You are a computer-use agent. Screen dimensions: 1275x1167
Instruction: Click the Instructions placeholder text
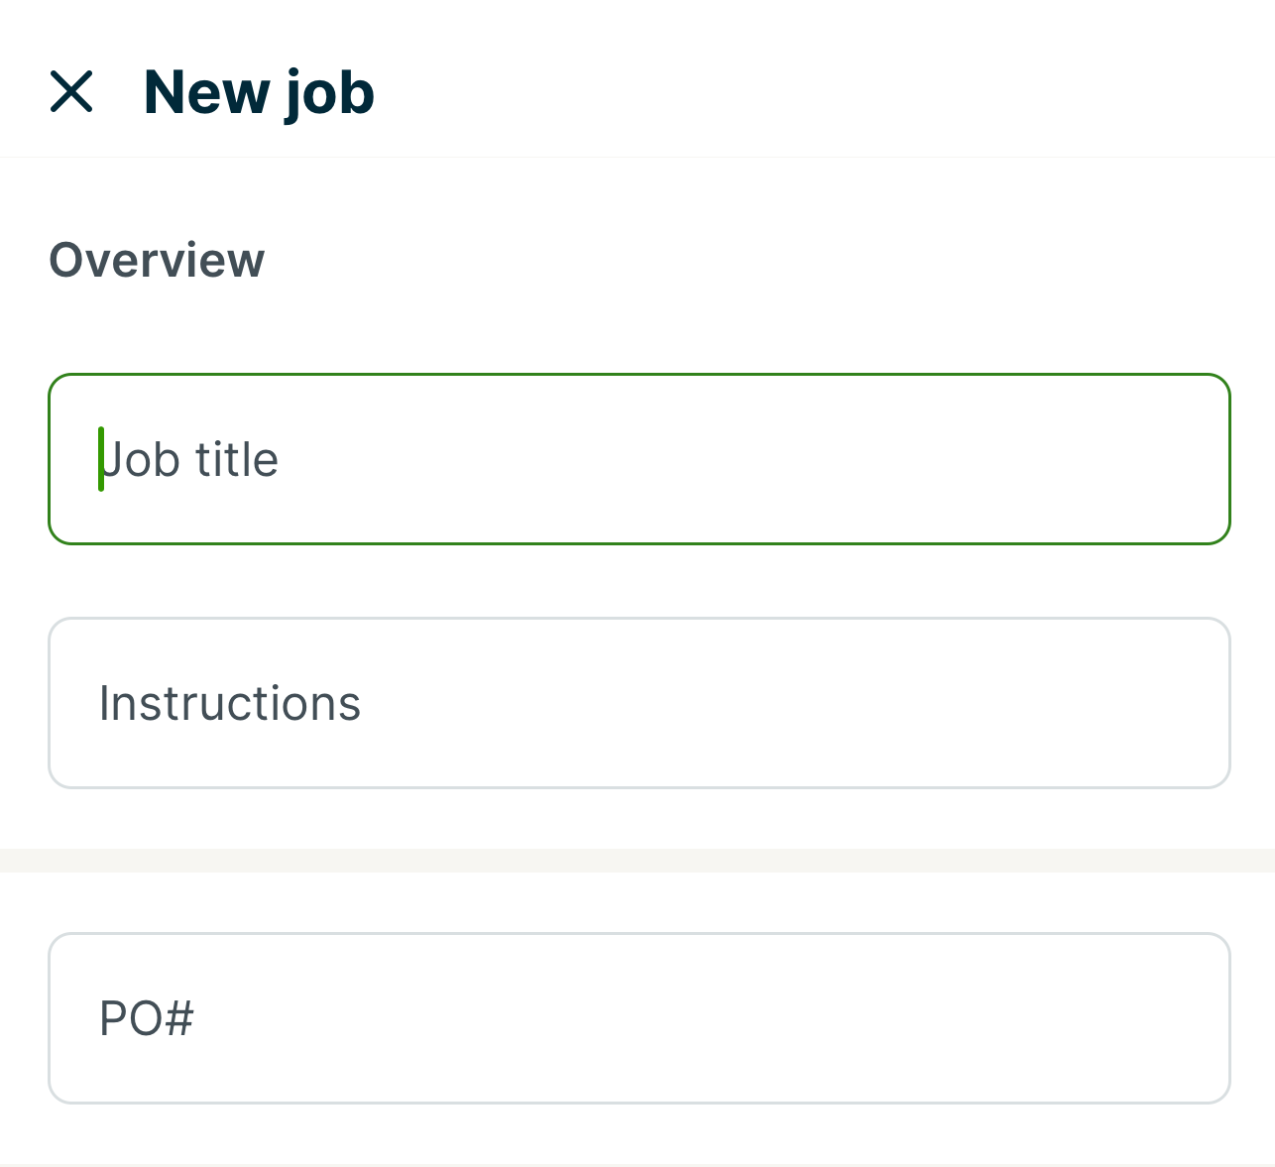click(230, 703)
